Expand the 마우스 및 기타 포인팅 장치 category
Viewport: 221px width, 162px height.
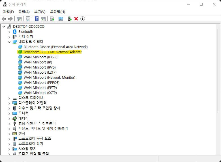click(x=9, y=108)
